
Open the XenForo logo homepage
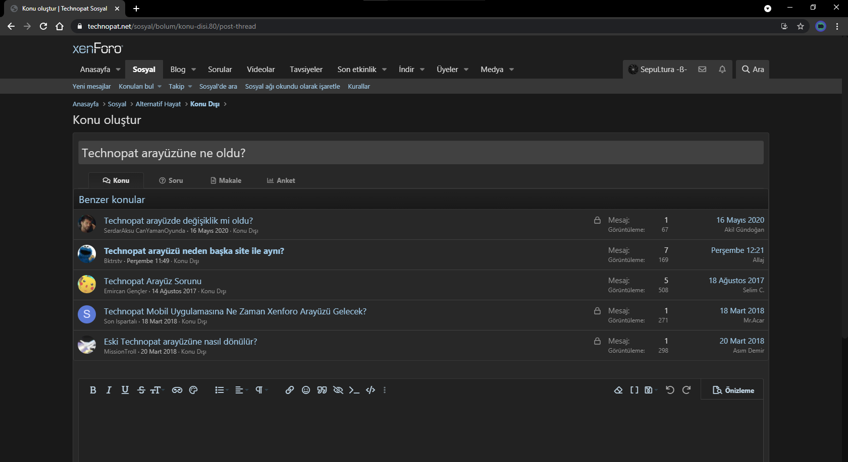98,48
